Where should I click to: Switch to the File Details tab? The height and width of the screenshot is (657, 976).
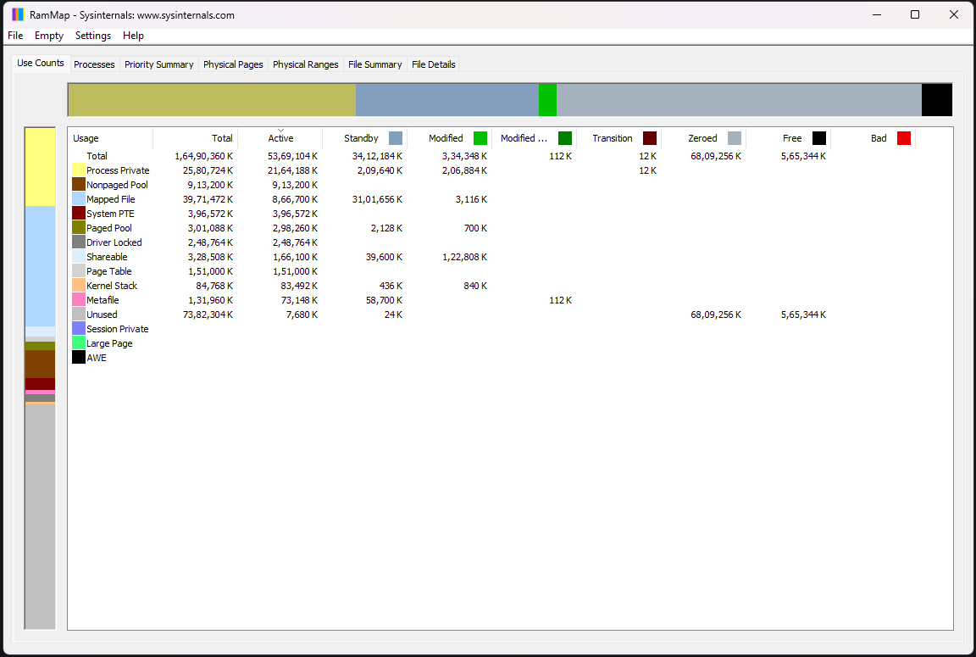click(433, 64)
